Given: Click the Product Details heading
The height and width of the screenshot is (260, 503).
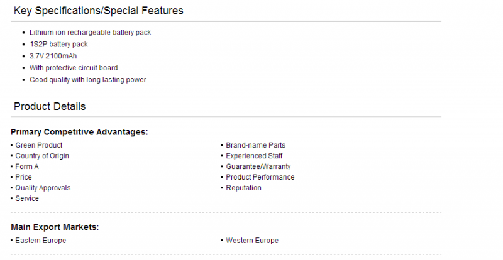Looking at the screenshot, I should pos(50,106).
